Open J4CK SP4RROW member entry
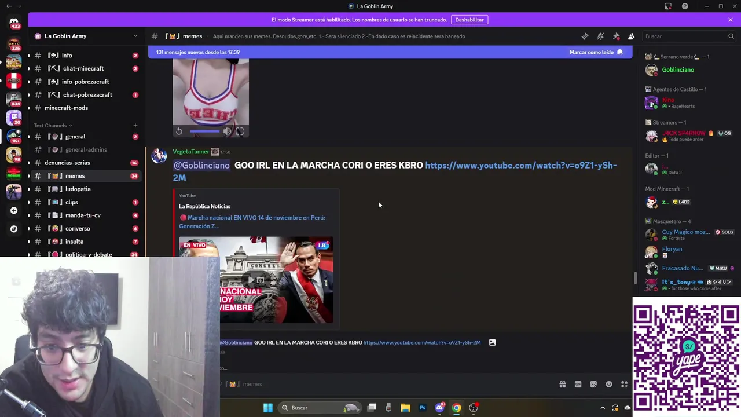This screenshot has width=741, height=417. tap(688, 136)
